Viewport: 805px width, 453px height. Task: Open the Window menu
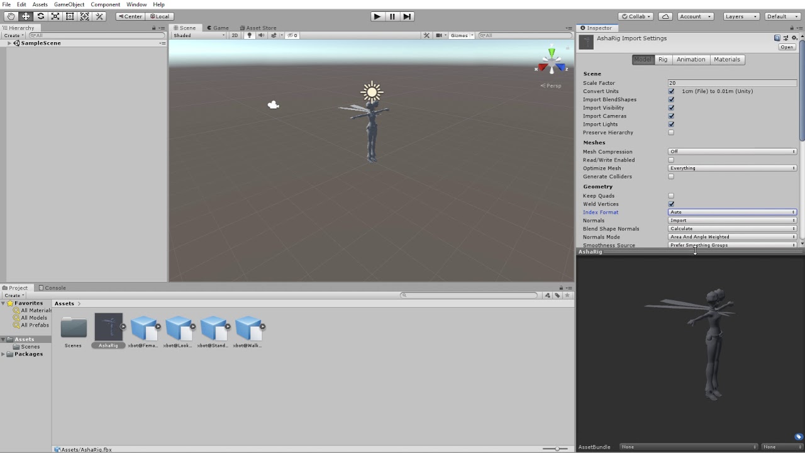click(136, 4)
